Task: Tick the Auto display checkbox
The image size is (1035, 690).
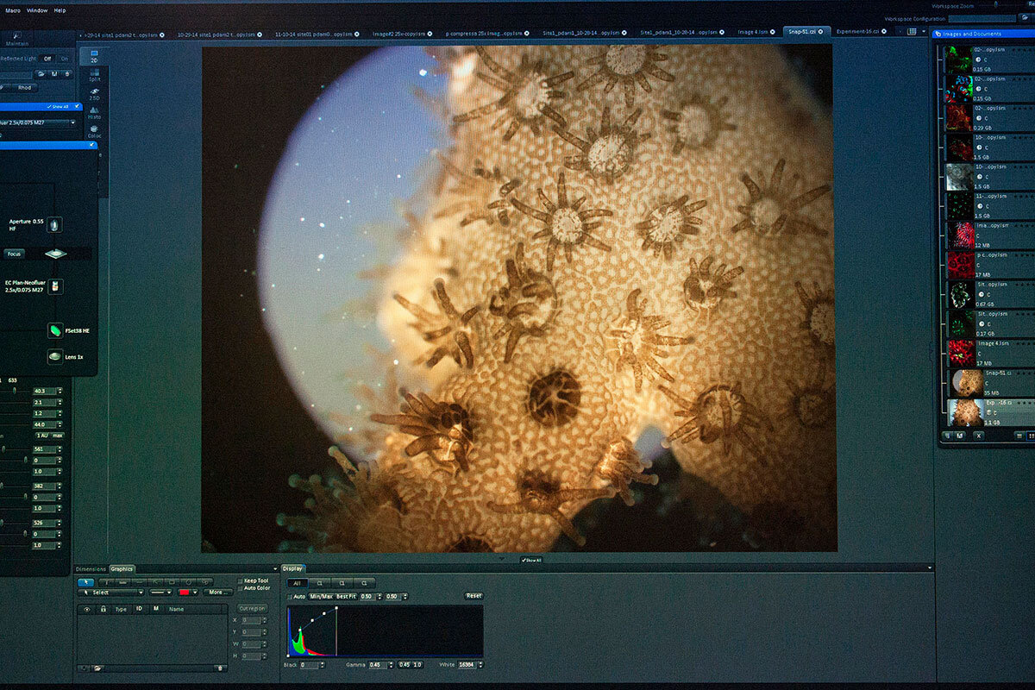Action: (289, 596)
